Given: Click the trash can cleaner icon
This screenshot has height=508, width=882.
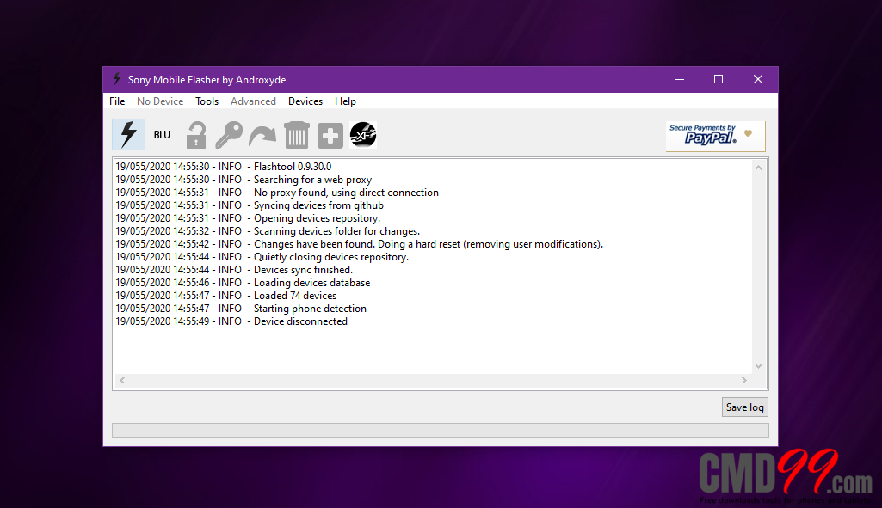Looking at the screenshot, I should coord(296,135).
